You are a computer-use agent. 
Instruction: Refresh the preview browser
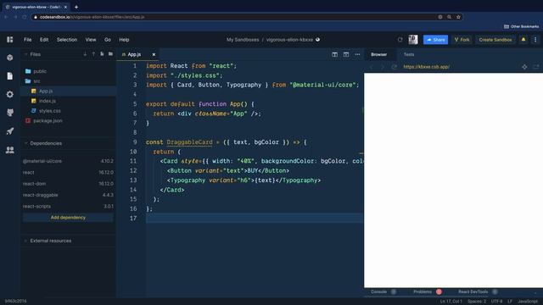point(394,67)
